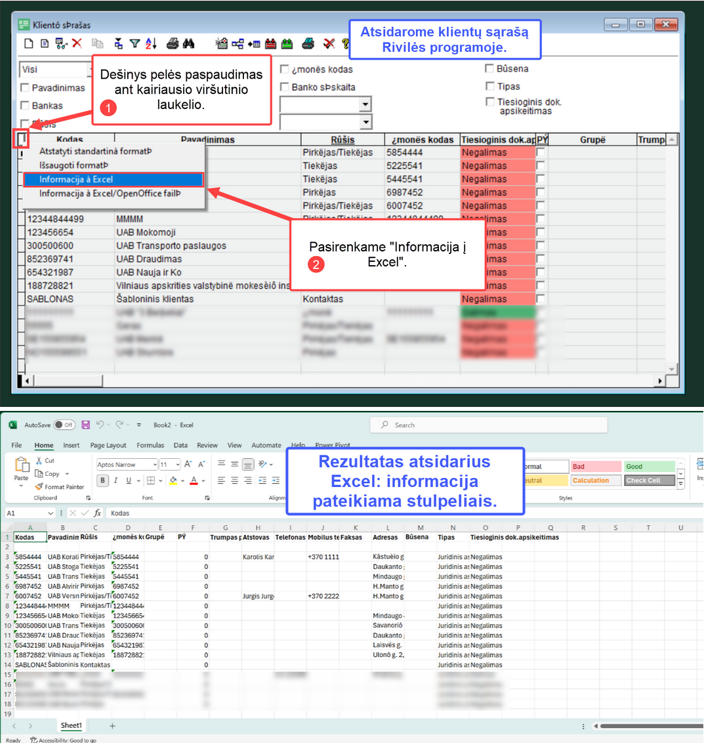This screenshot has width=704, height=745.
Task: Add a new sheet with the plus button
Action: [x=113, y=725]
